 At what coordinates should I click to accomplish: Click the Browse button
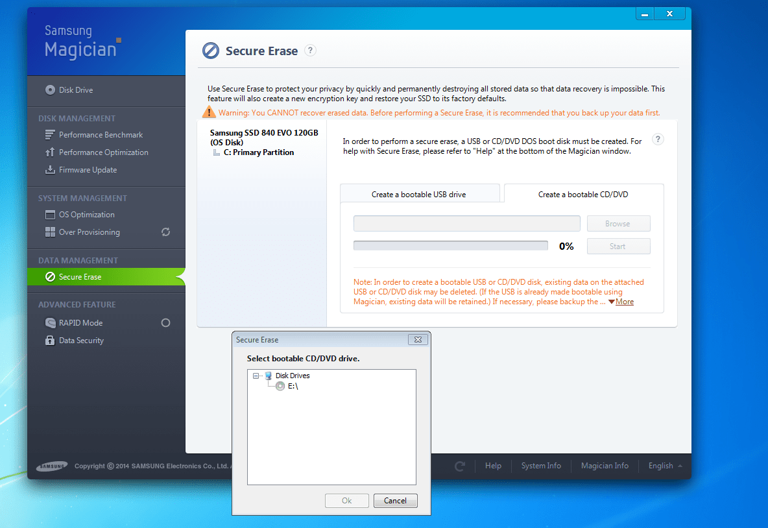pos(618,223)
